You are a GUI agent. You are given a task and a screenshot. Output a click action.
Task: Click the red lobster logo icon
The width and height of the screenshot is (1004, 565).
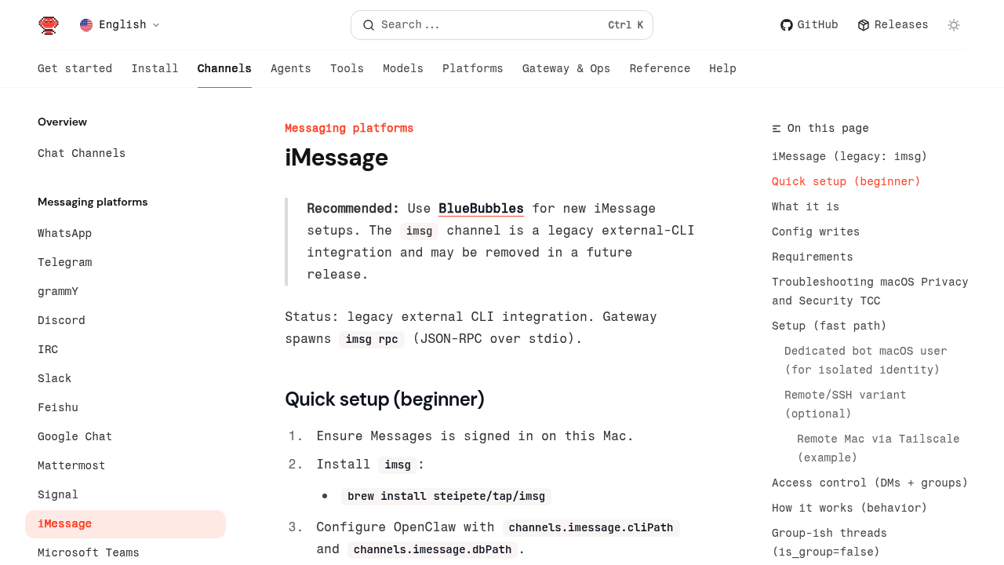point(49,25)
